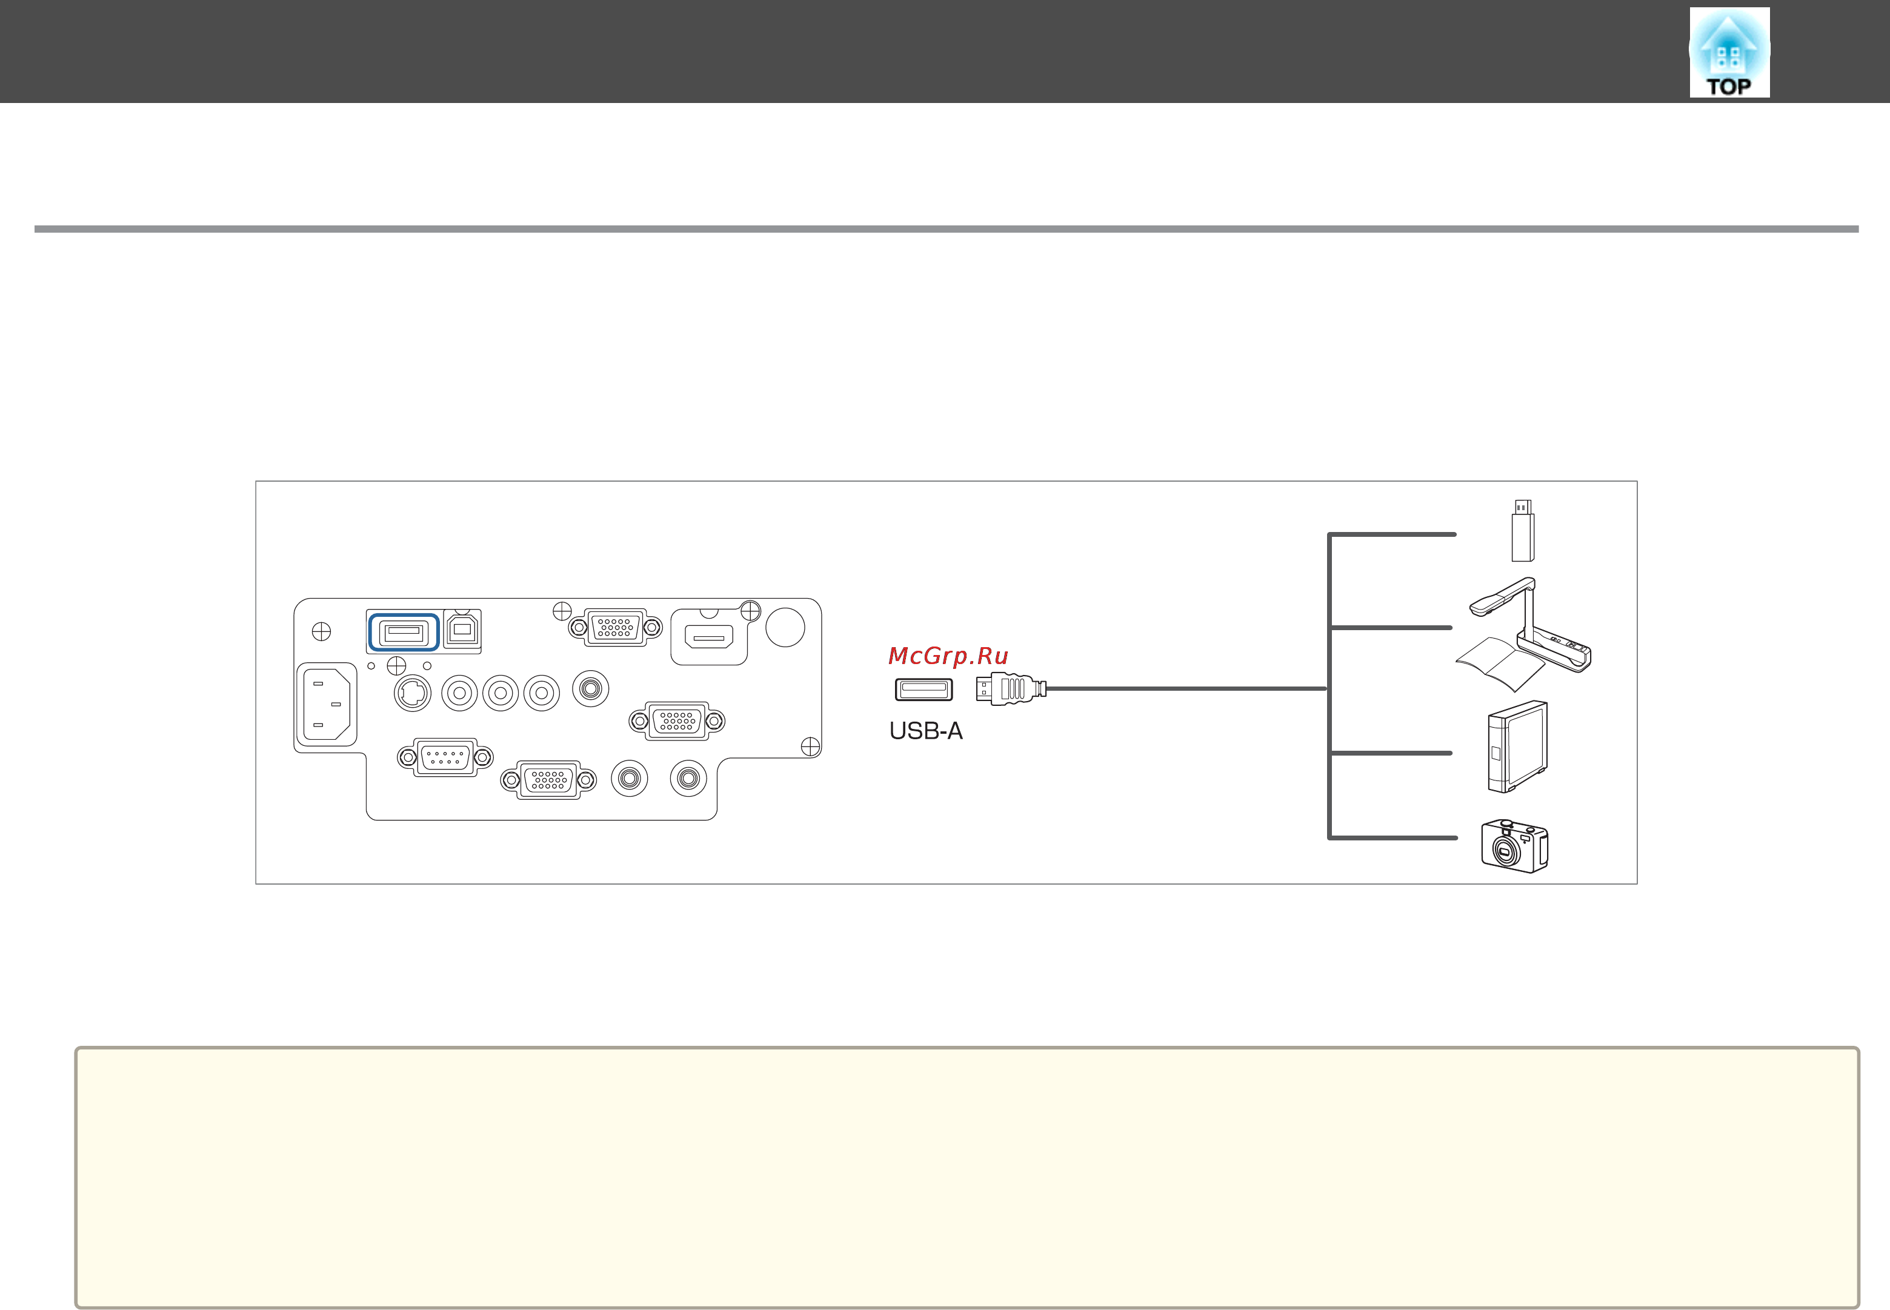Click the USB-B port beside the highlighted port
Viewport: 1890px width, 1310px height.
point(462,630)
